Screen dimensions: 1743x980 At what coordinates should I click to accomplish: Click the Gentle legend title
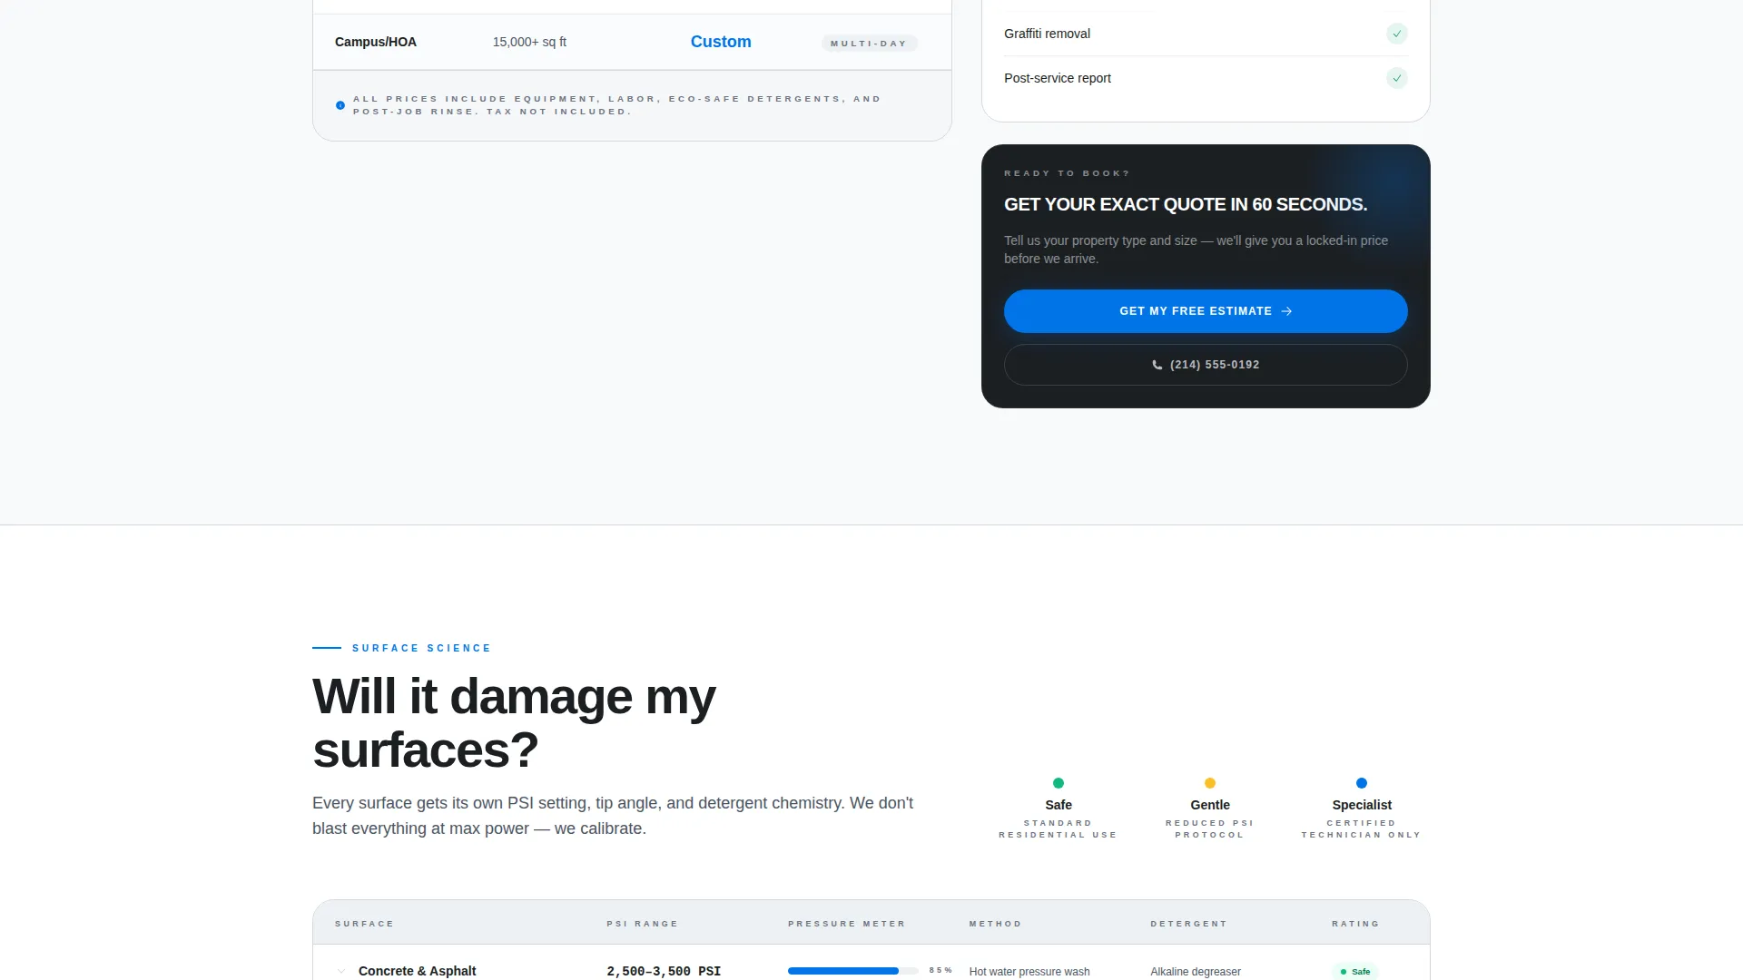pos(1210,805)
